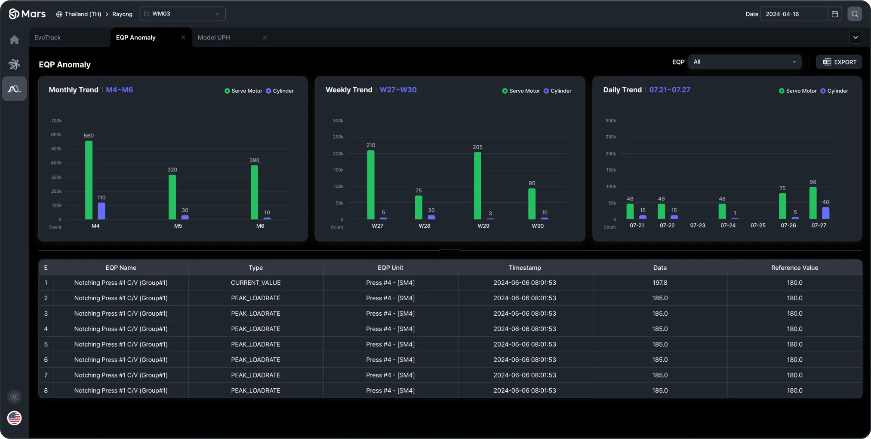Switch to the EvoTrack tab
Screen dimensions: 871x439
[x=48, y=38]
